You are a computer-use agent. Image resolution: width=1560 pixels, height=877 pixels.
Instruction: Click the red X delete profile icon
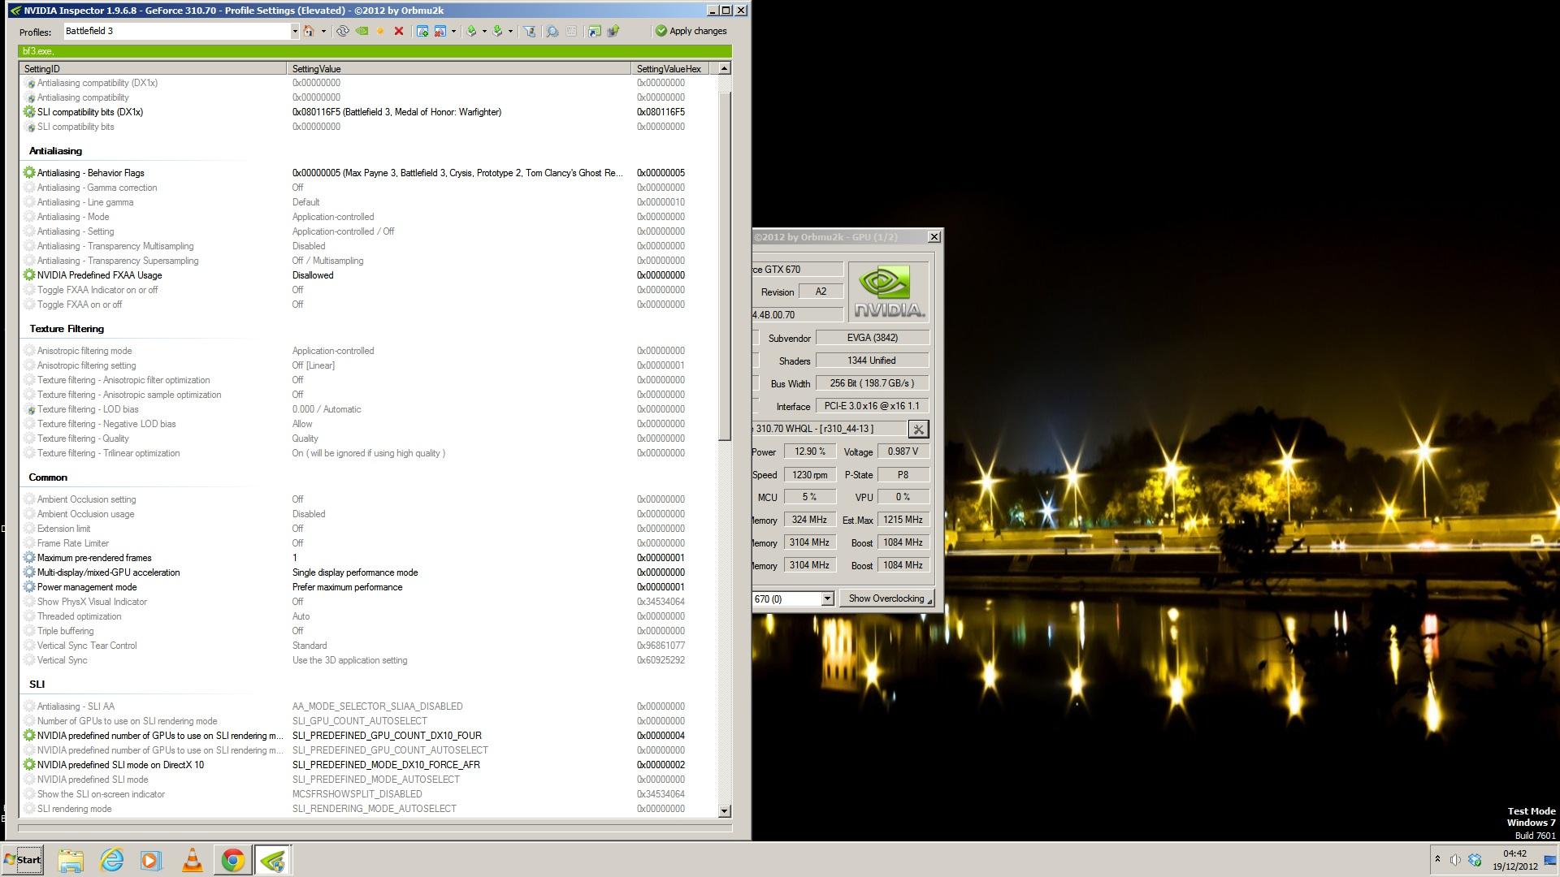pyautogui.click(x=399, y=31)
